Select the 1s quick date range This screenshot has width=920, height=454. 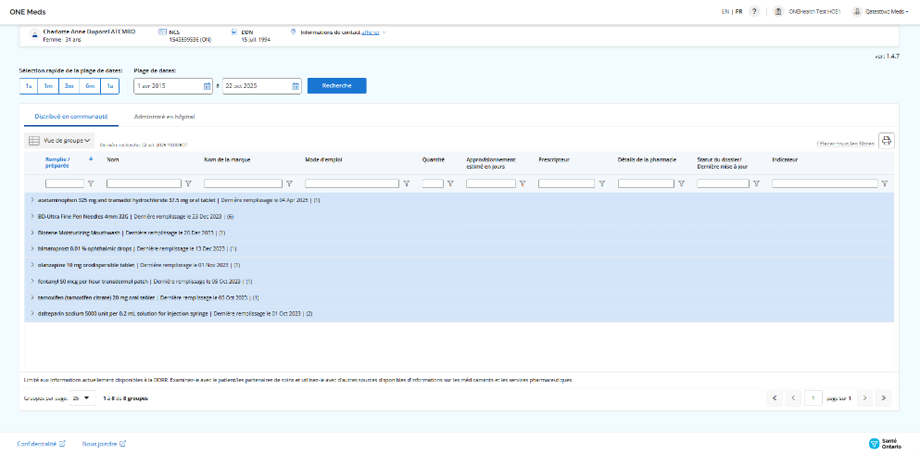(x=29, y=86)
